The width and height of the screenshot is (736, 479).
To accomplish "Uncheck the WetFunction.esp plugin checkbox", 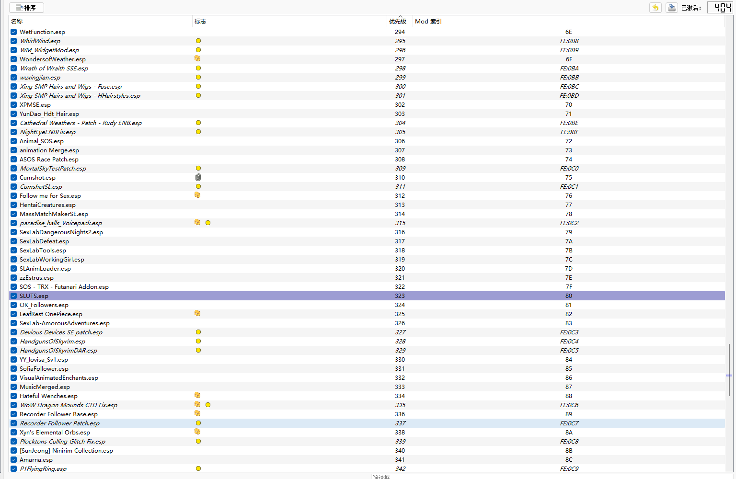I will pos(14,32).
